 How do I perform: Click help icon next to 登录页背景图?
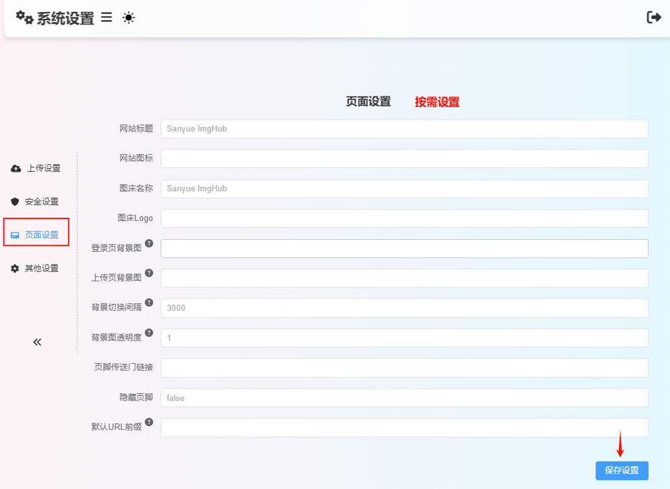[149, 243]
